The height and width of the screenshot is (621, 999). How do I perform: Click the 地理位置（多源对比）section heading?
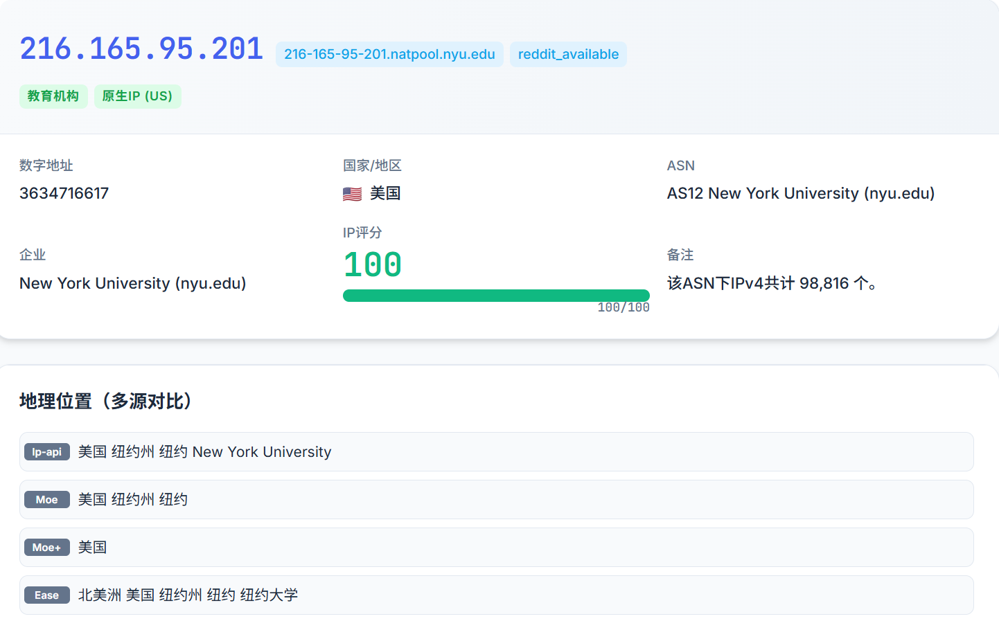[x=105, y=402]
